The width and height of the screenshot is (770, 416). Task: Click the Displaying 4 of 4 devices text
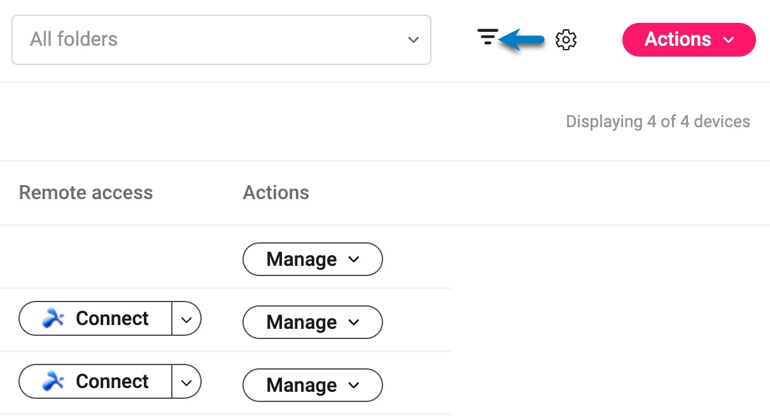coord(657,121)
